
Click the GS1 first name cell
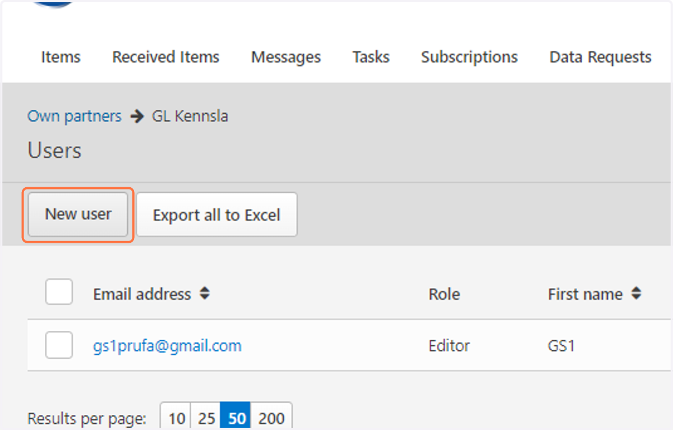click(x=561, y=346)
